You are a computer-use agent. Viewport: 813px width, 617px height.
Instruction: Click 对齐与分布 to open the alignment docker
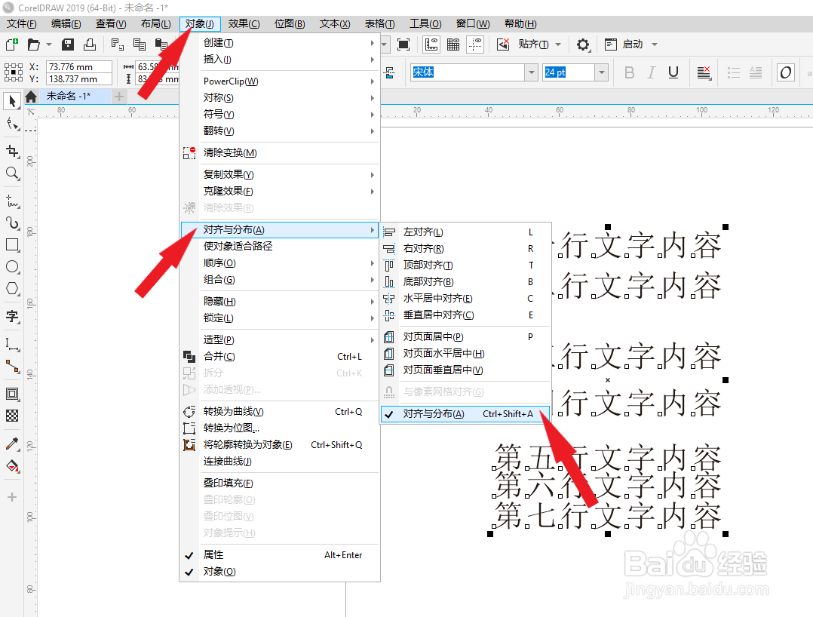click(x=432, y=414)
